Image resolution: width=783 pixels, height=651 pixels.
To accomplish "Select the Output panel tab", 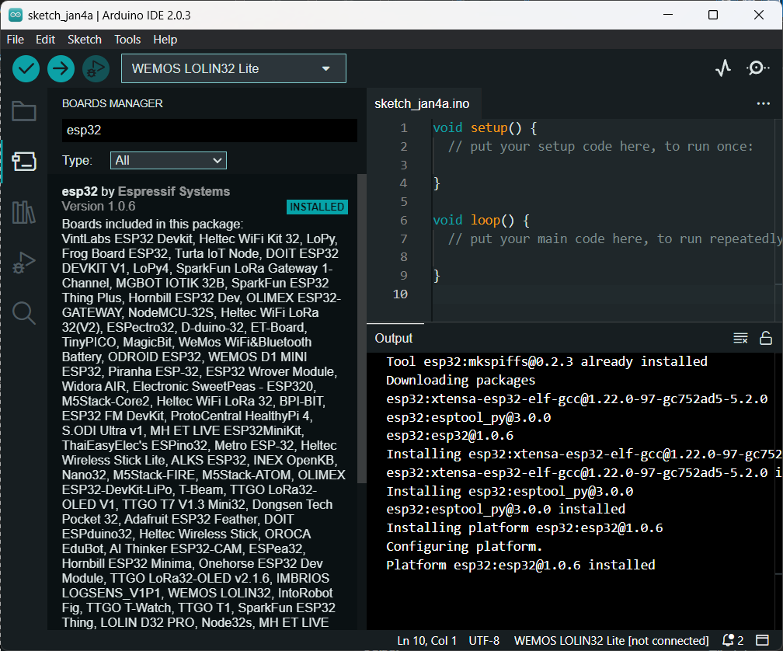I will click(x=394, y=338).
